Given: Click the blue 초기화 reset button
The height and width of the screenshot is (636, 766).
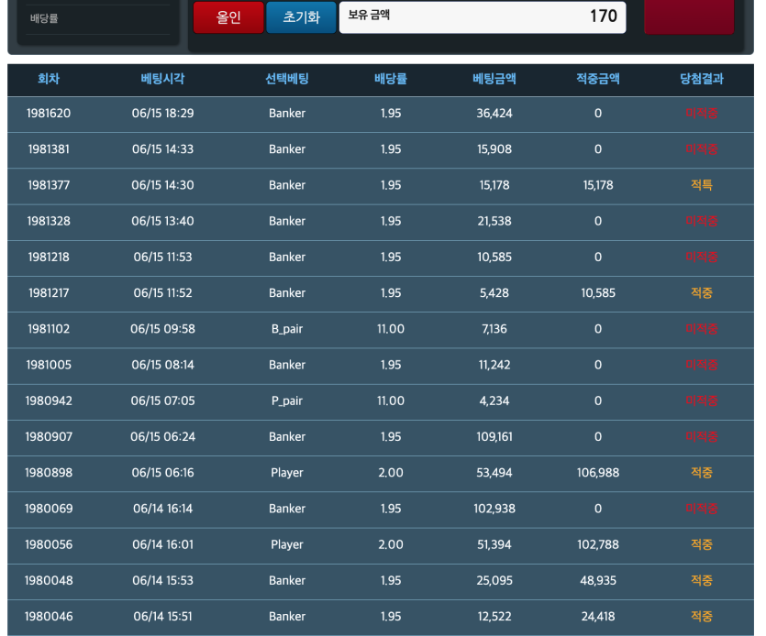Looking at the screenshot, I should pos(302,17).
